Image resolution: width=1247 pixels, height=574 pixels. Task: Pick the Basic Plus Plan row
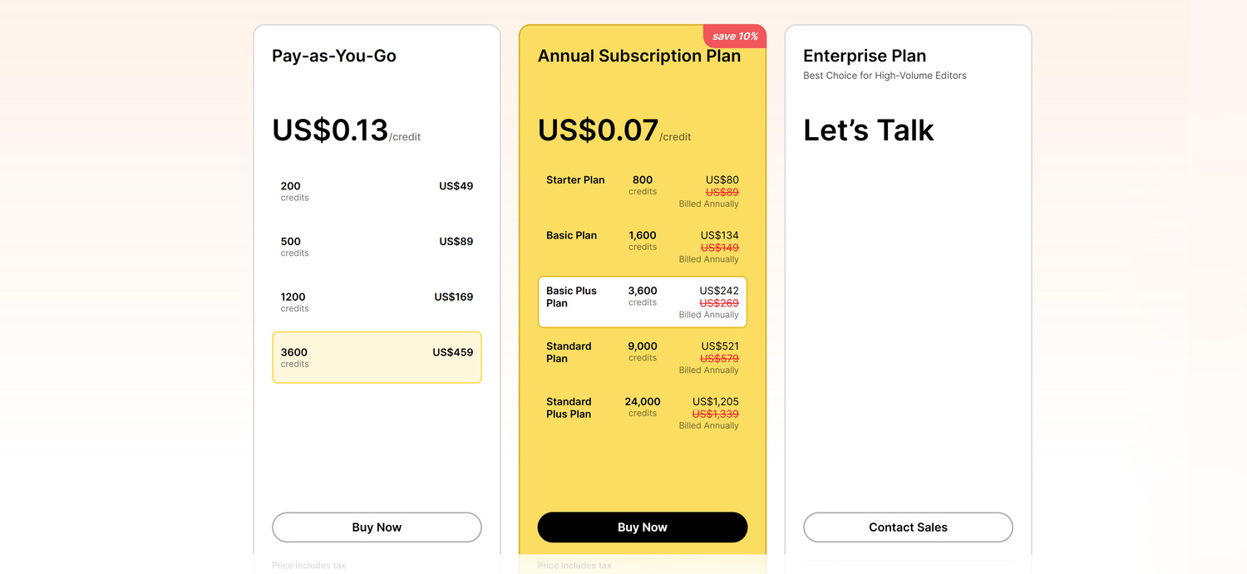tap(642, 302)
